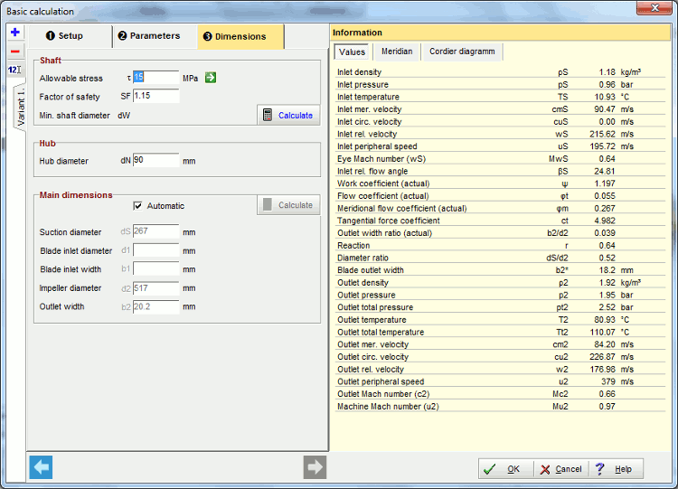Click the Outlet peripheral speed row

click(500, 381)
